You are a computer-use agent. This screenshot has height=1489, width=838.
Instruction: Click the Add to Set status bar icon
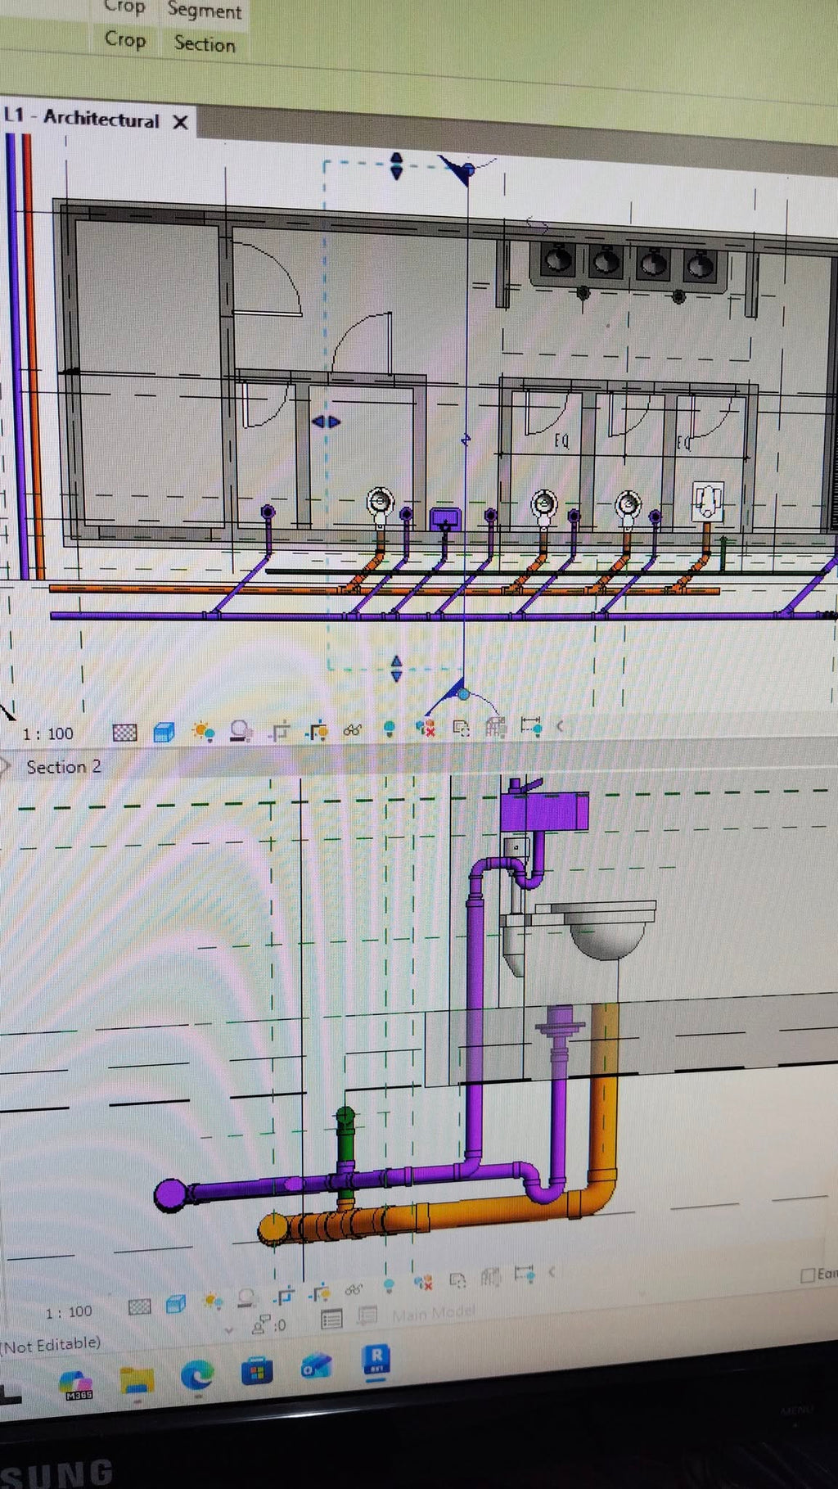pos(368,1315)
